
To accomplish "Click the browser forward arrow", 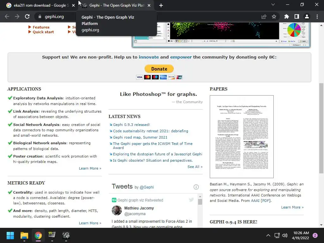I will coord(17,16).
